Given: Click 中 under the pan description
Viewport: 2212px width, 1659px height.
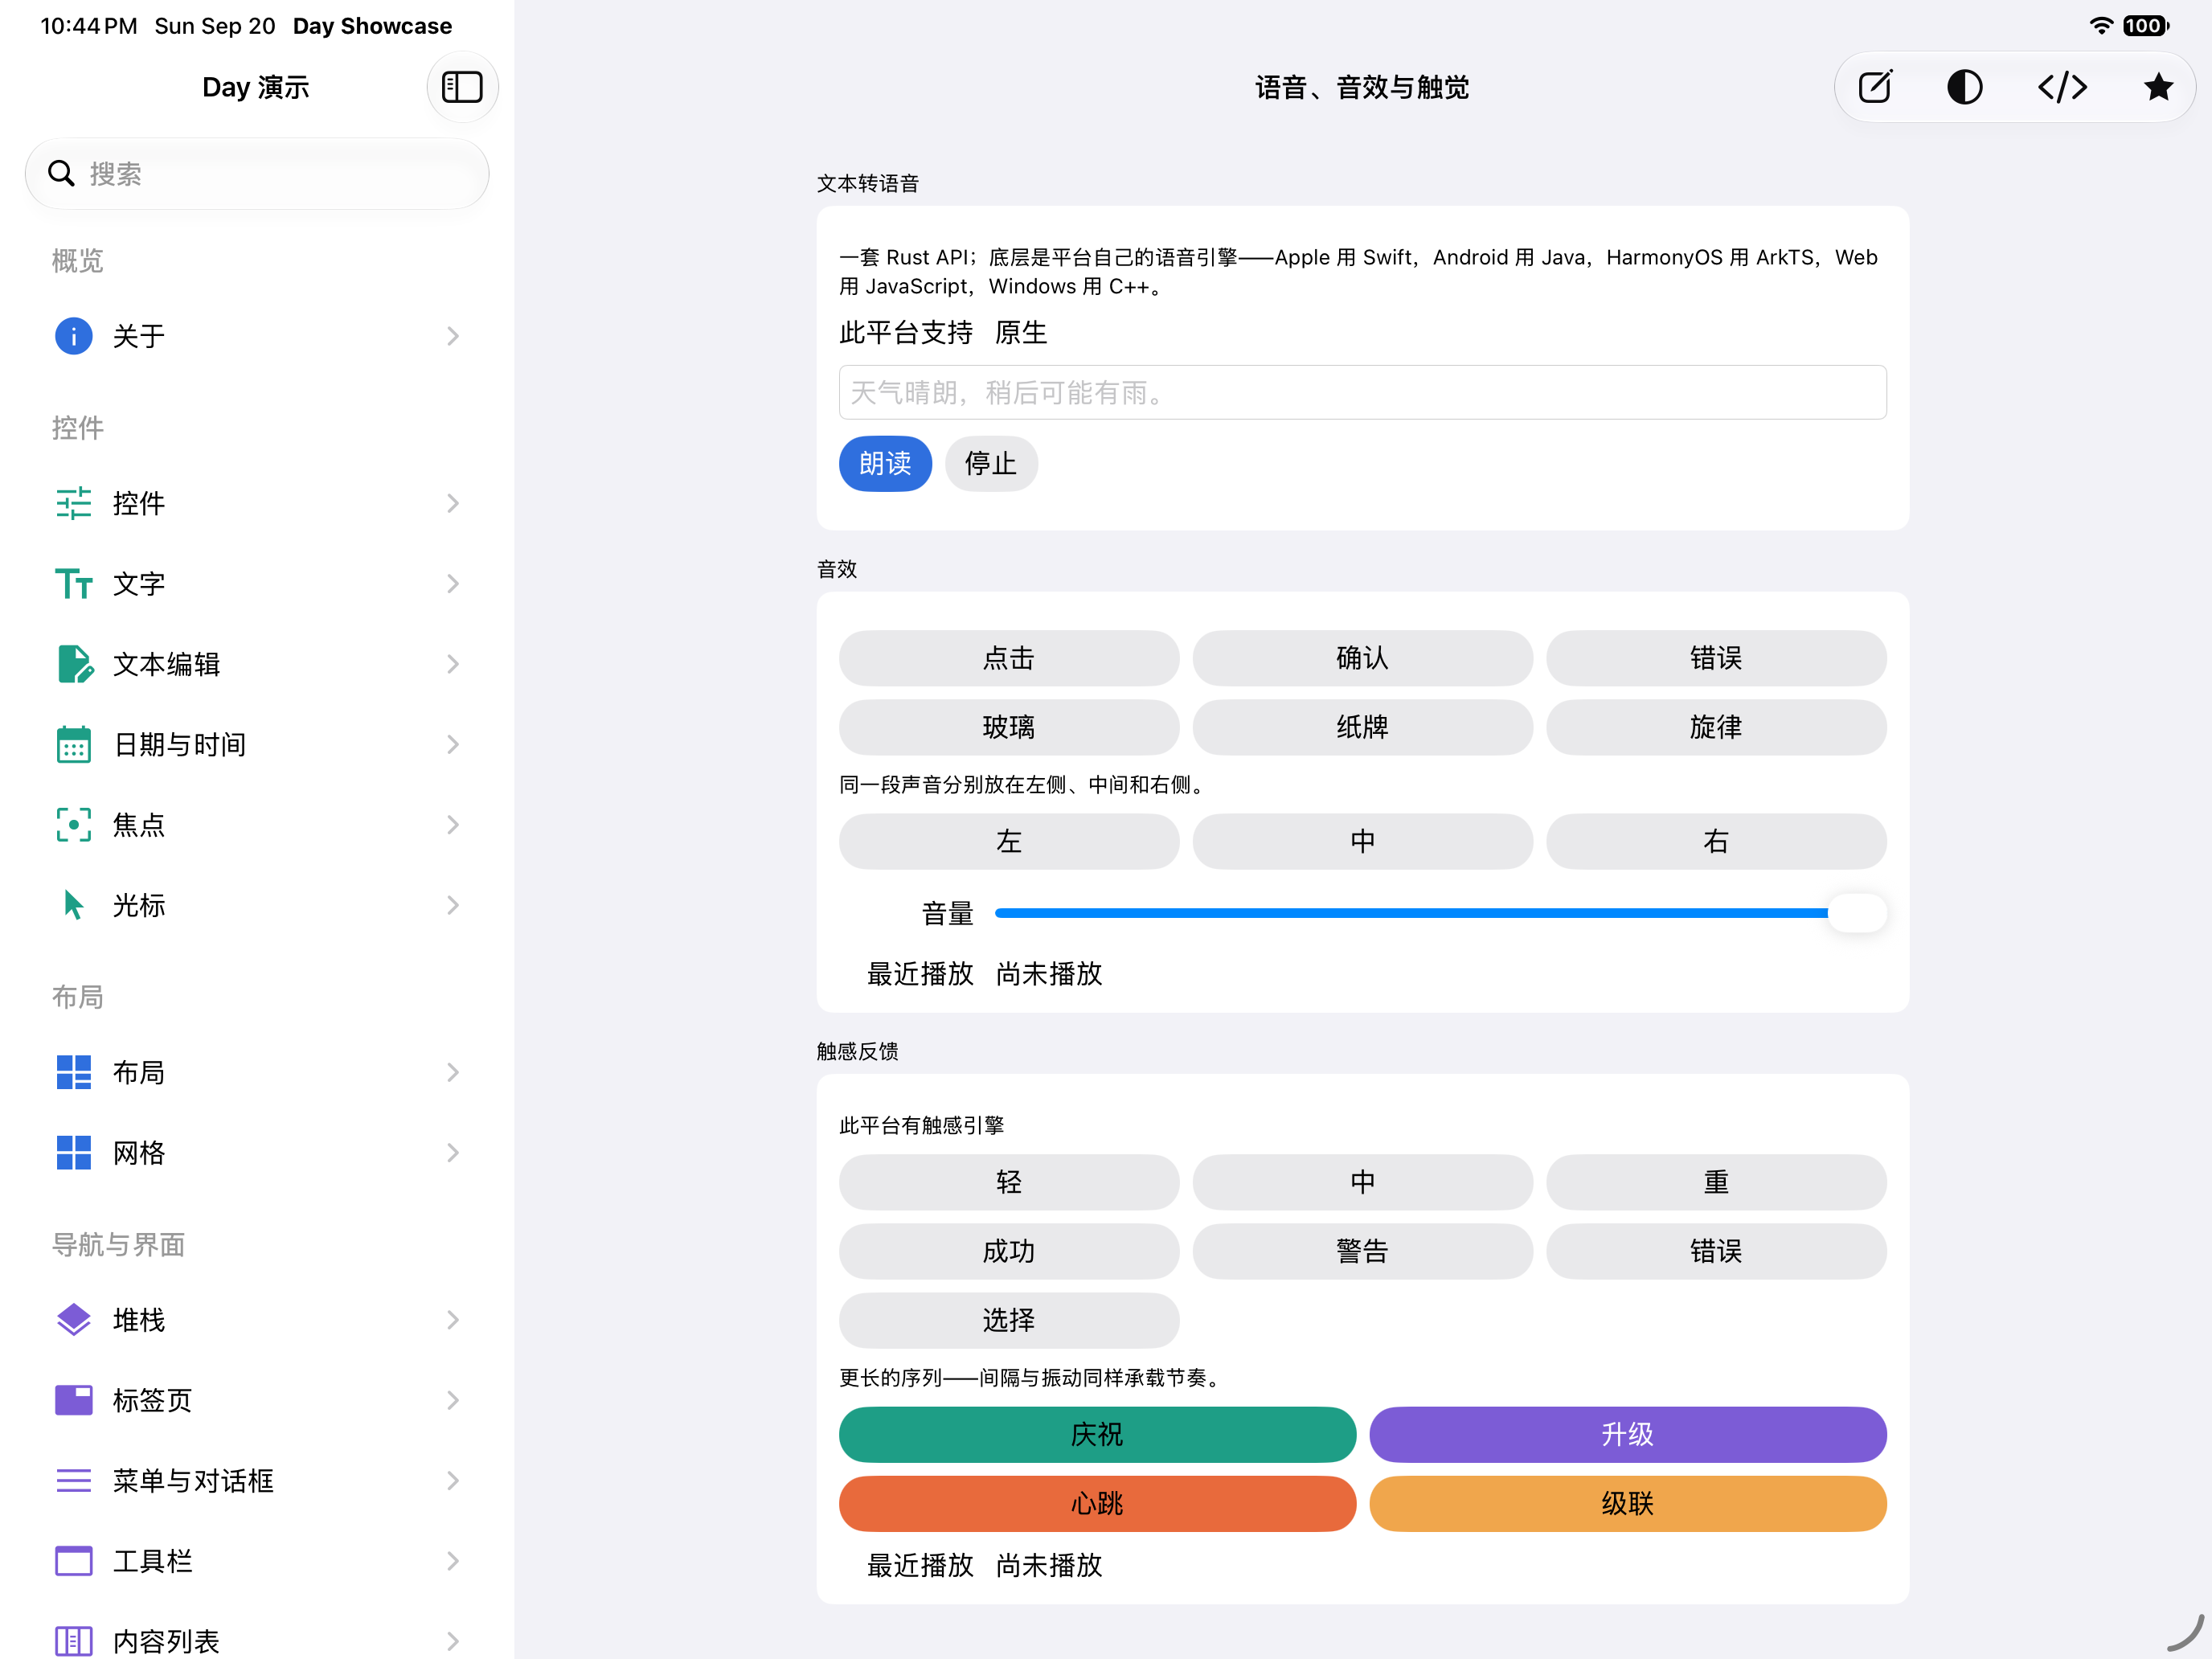Looking at the screenshot, I should click(x=1362, y=841).
